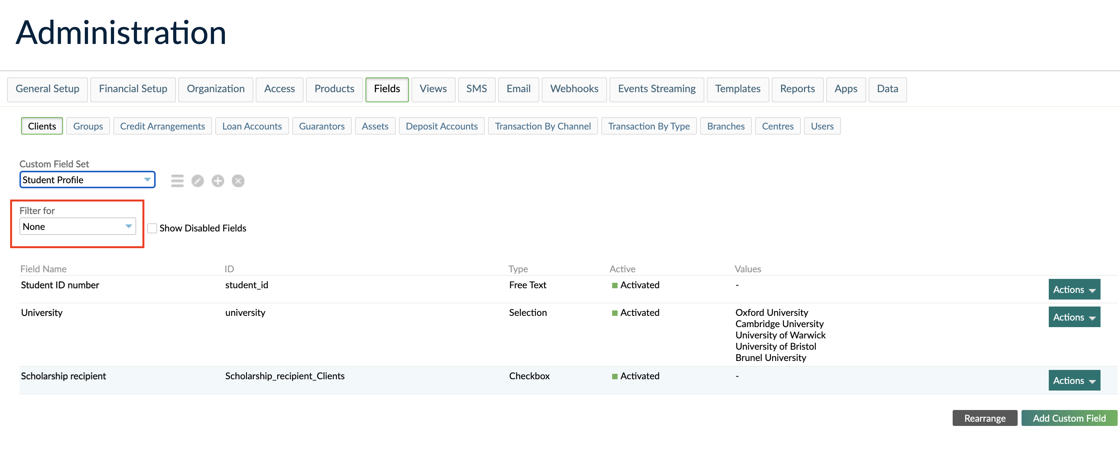Select the Groups subtab
The height and width of the screenshot is (459, 1120).
88,126
